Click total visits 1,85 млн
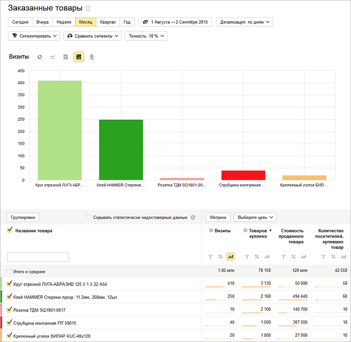The height and width of the screenshot is (342, 351). 226,270
